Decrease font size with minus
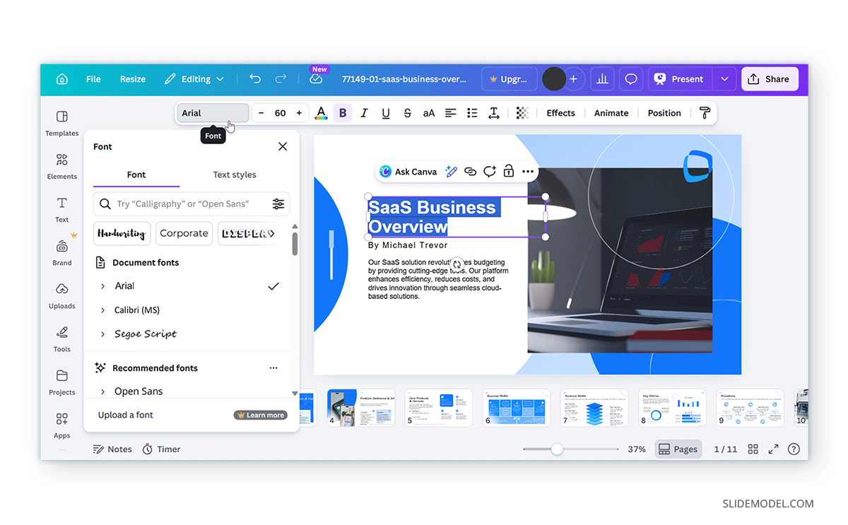Screen dimensions: 848x525 (x=261, y=113)
